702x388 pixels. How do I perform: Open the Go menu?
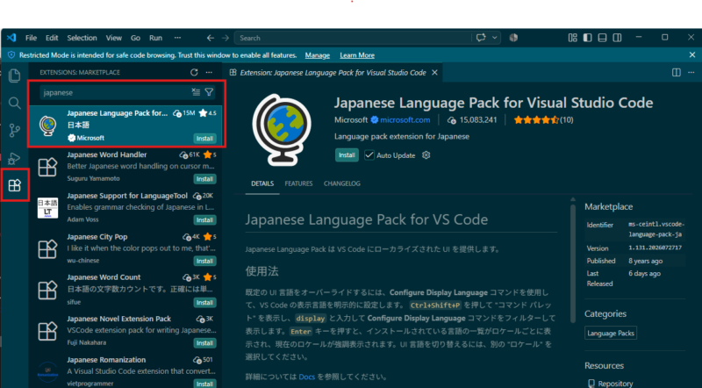tap(135, 38)
